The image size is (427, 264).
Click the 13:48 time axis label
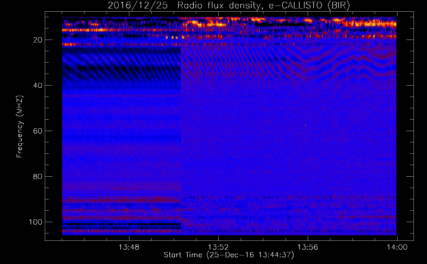(x=129, y=247)
